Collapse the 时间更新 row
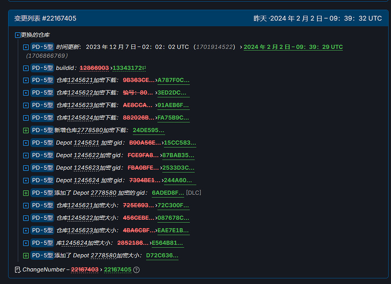The height and width of the screenshot is (284, 391). 25,46
